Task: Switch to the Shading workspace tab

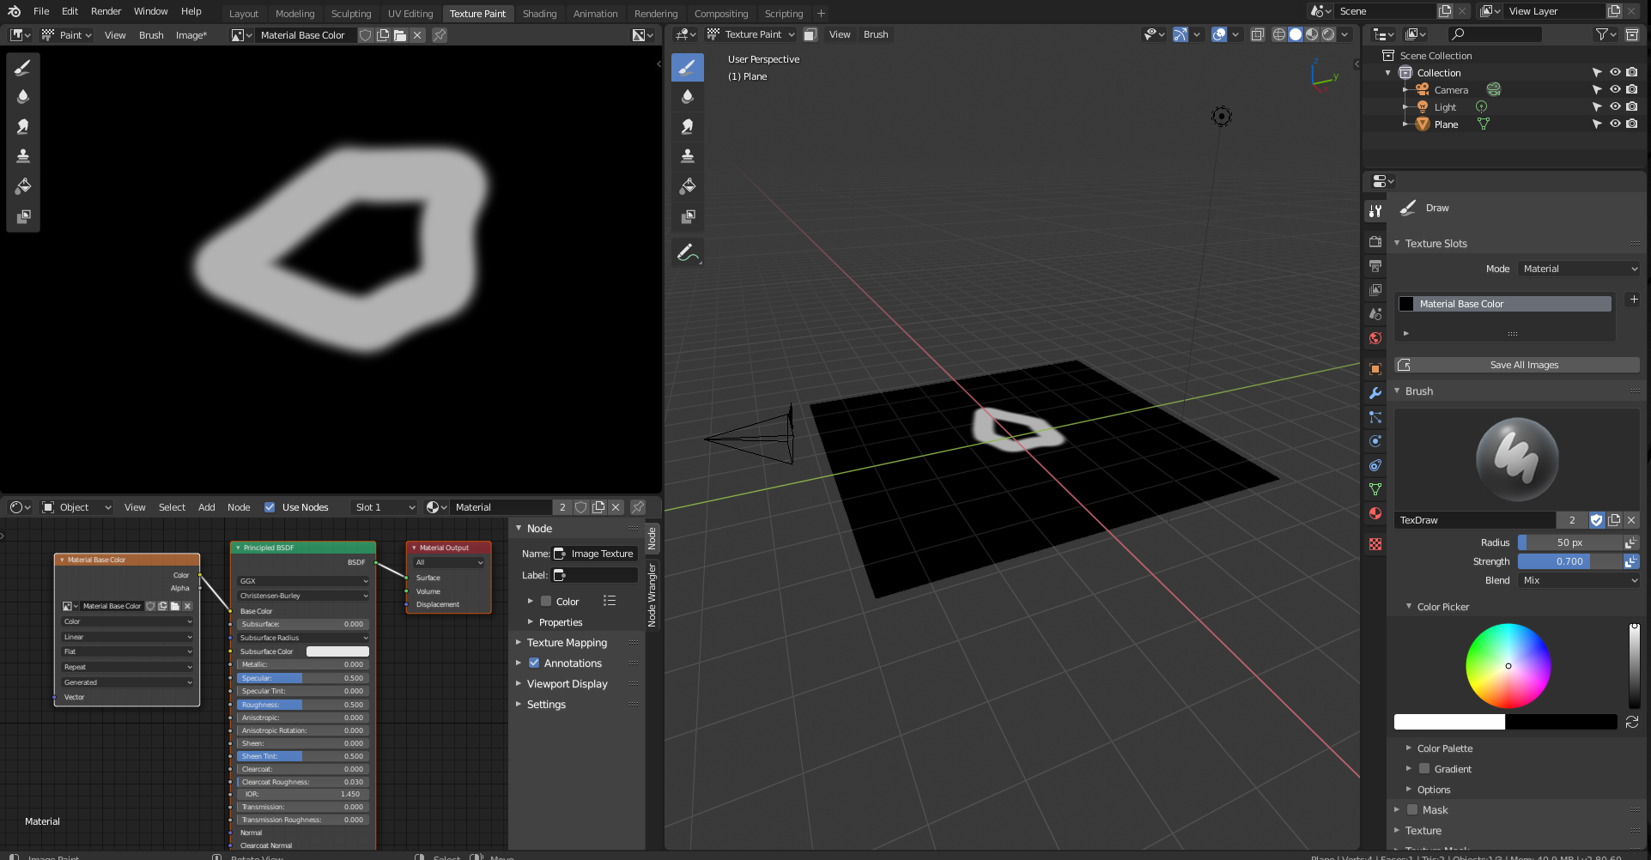Action: tap(539, 13)
